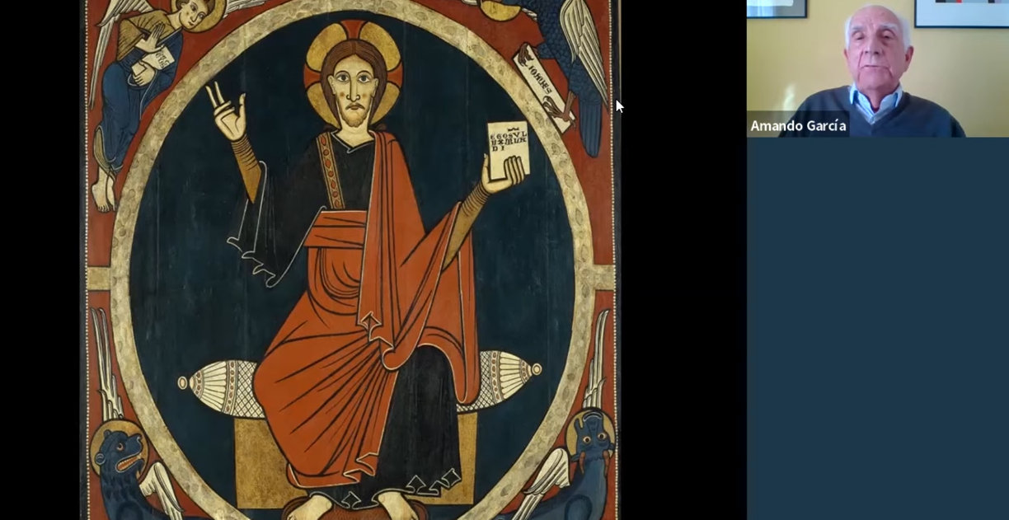The height and width of the screenshot is (520, 1009).
Task: Click the raised blessing hand in the painting
Action: [x=227, y=110]
